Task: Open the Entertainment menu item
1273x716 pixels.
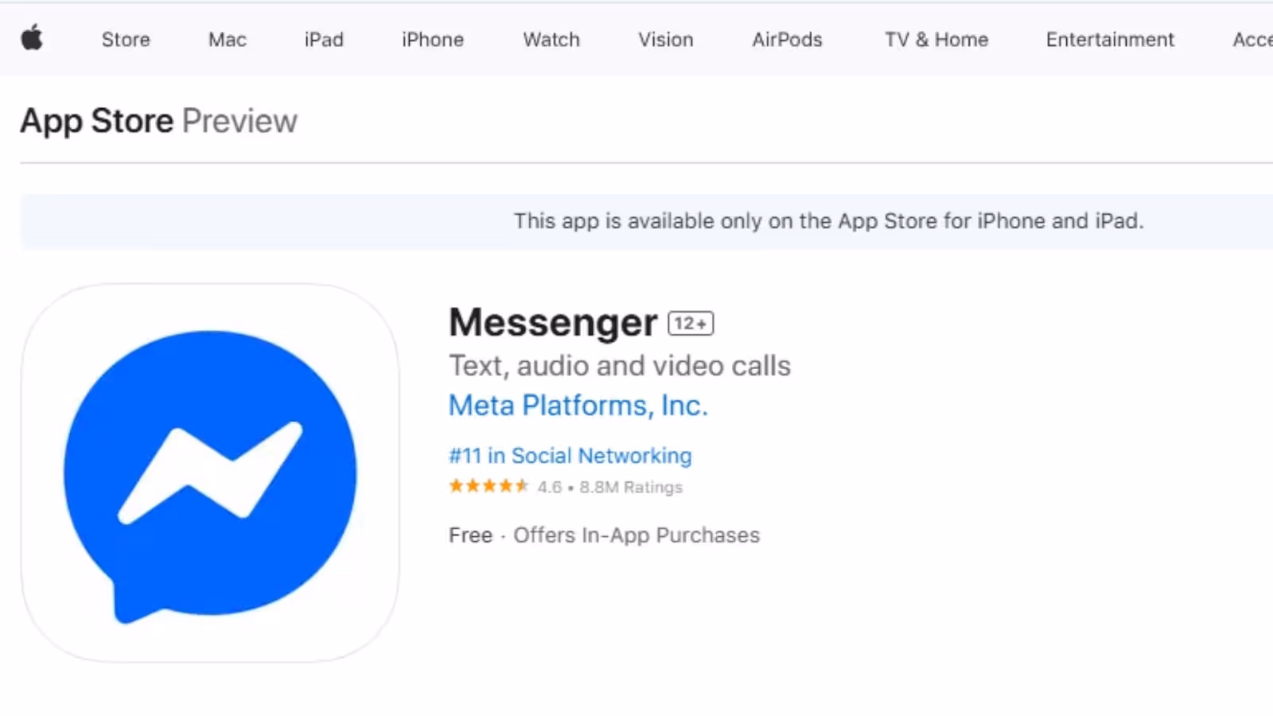Action: [x=1110, y=40]
